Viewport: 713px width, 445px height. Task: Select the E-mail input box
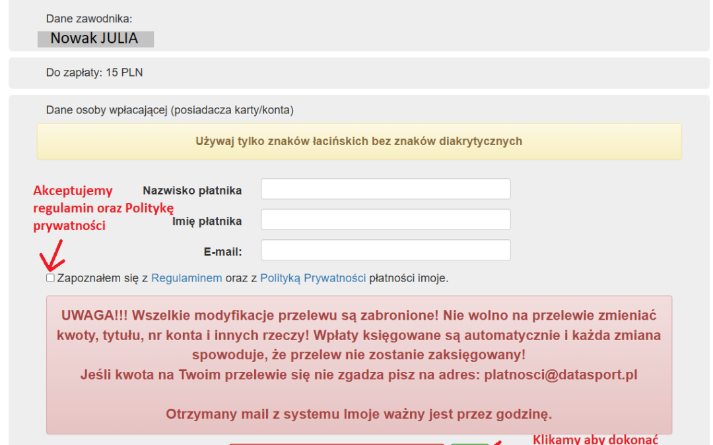[x=386, y=251]
